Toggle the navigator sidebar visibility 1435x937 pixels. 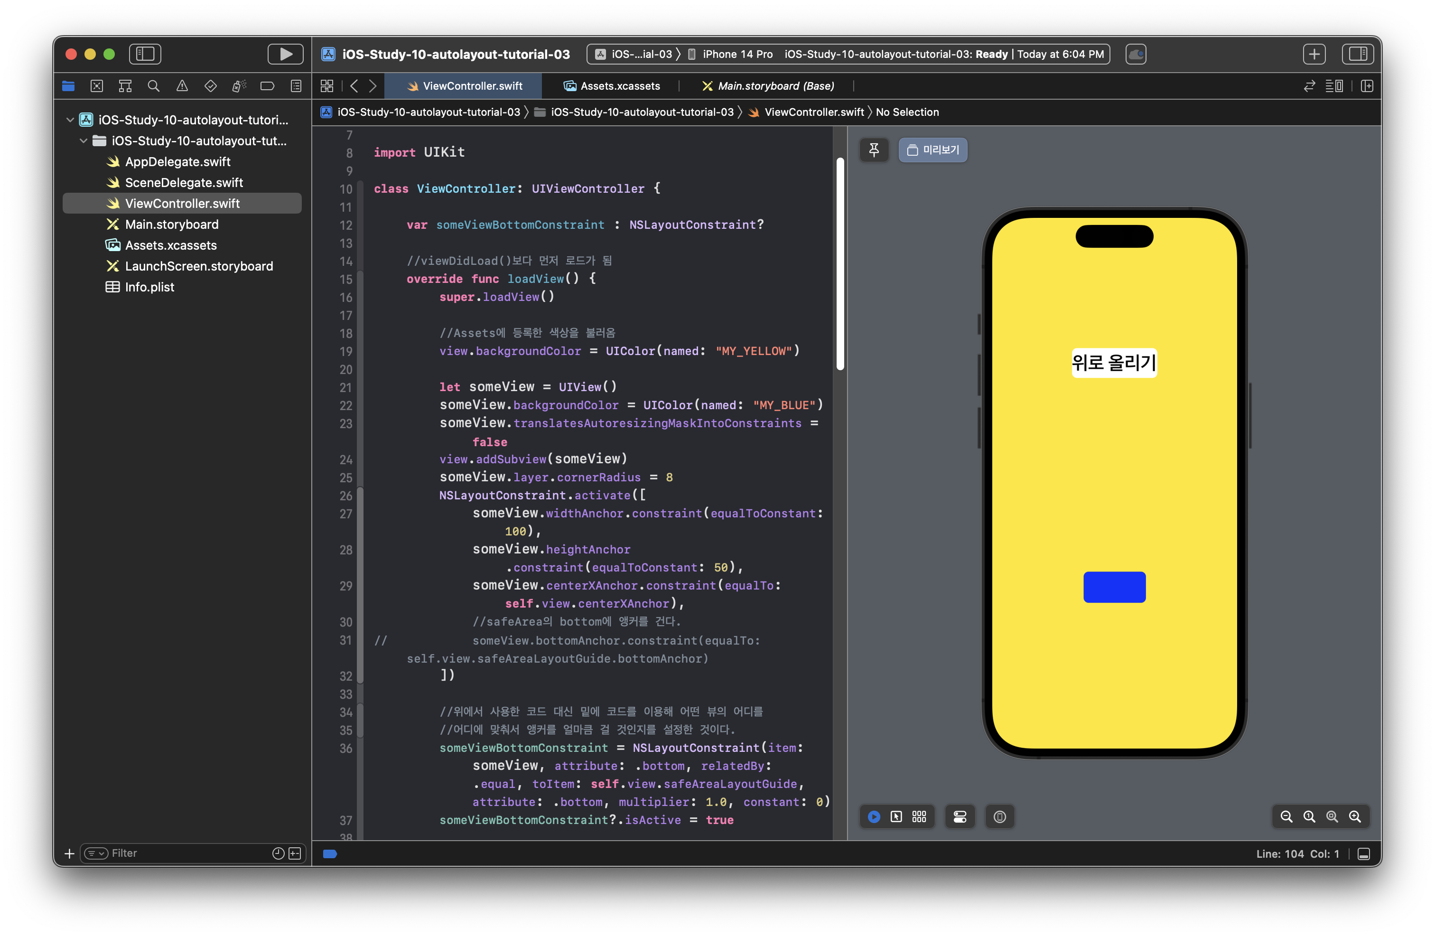[145, 54]
